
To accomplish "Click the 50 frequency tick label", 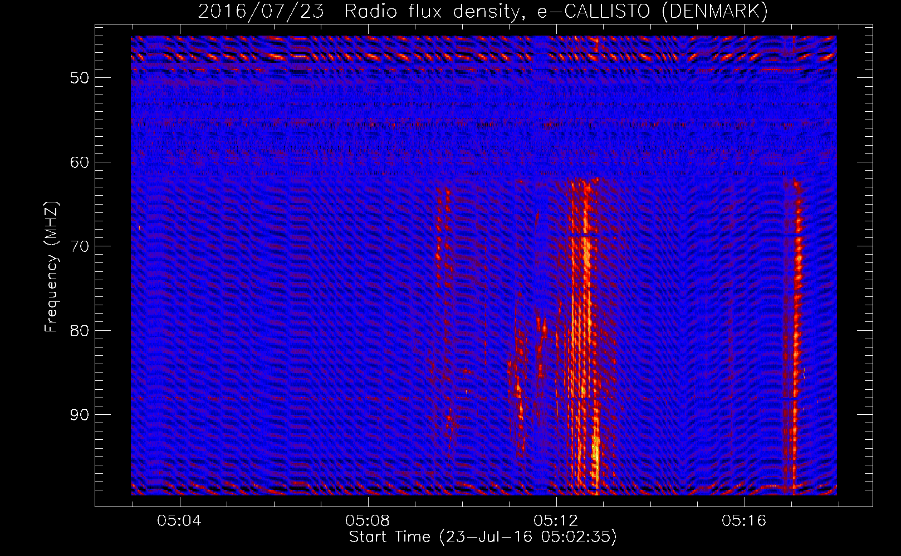I will pos(80,77).
